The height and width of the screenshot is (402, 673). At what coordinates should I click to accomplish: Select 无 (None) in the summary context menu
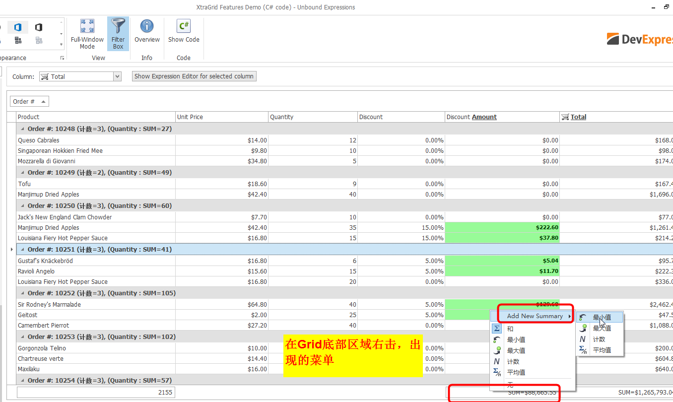tap(510, 385)
